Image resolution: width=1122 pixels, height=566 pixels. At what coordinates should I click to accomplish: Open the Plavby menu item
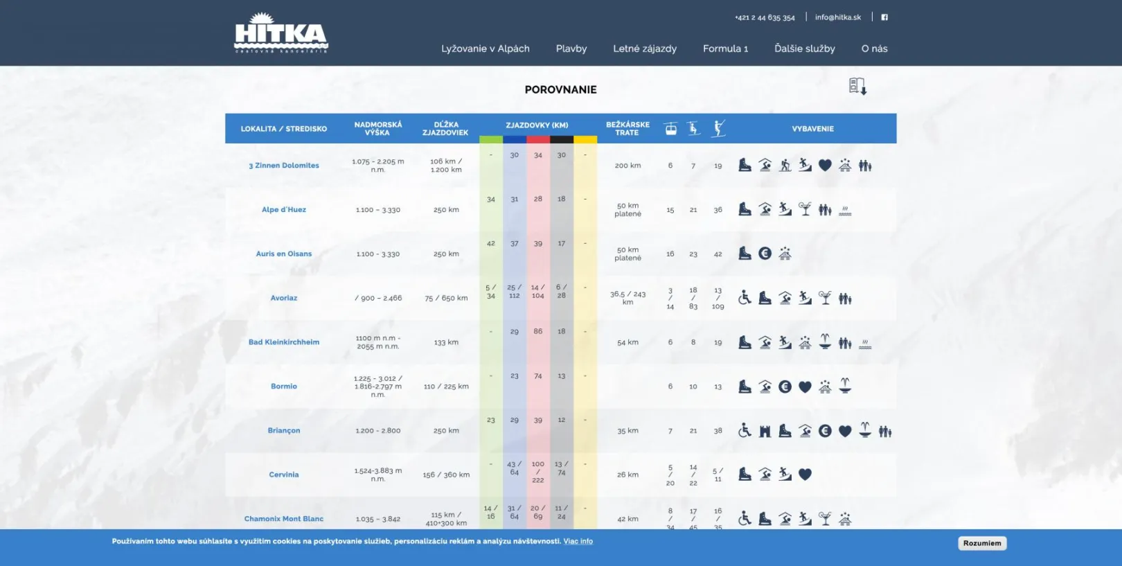571,48
